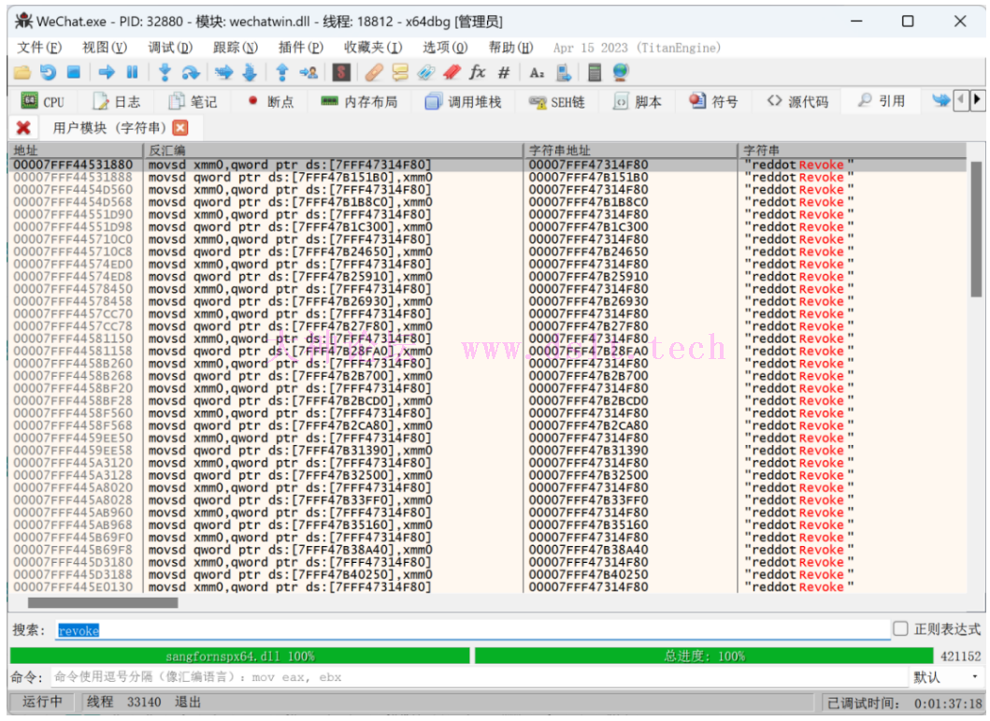Pause execution using the toolbar pause icon
Viewport: 990px width, 721px height.
[x=132, y=73]
